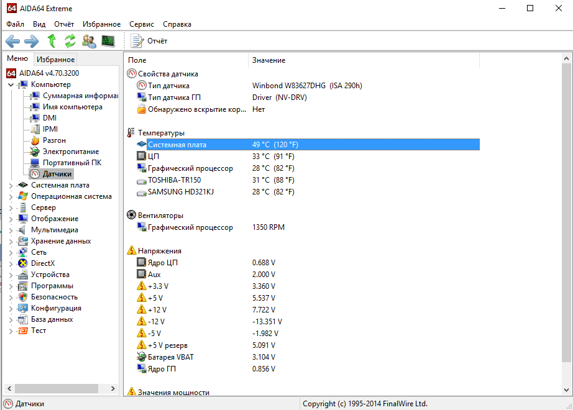Click the Back navigation arrow
This screenshot has height=410, width=573.
coord(13,41)
